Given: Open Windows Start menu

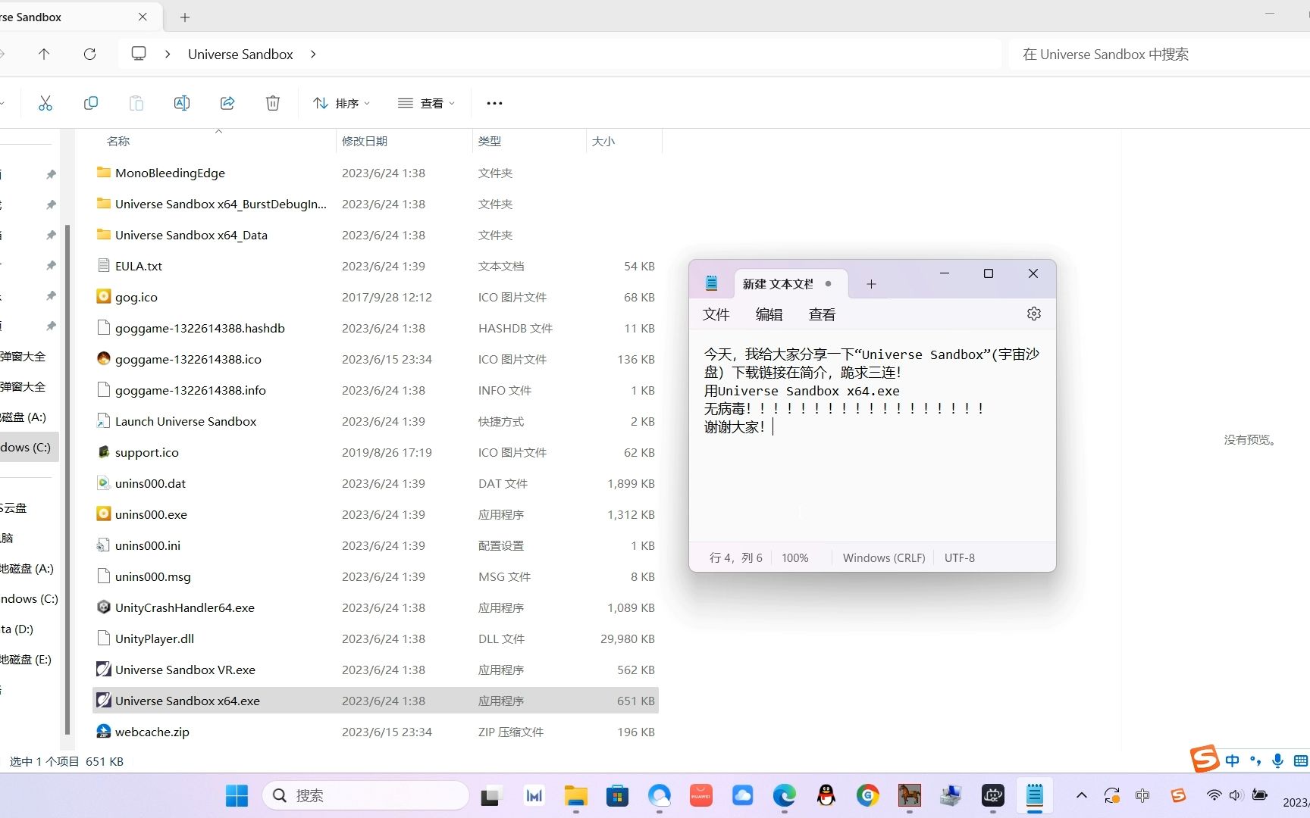Looking at the screenshot, I should point(237,795).
